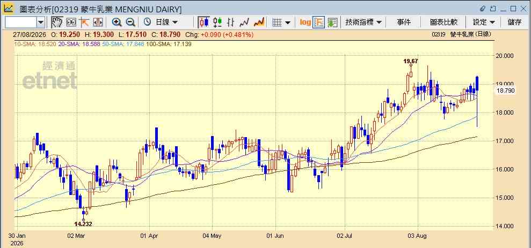Image resolution: width=531 pixels, height=248 pixels.
Task: Click the chart analysis title icon
Action: pyautogui.click(x=9, y=9)
